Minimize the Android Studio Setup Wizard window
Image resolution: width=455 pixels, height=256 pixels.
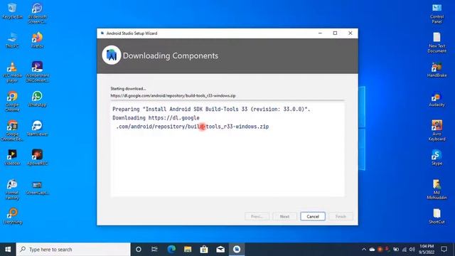pyautogui.click(x=320, y=33)
